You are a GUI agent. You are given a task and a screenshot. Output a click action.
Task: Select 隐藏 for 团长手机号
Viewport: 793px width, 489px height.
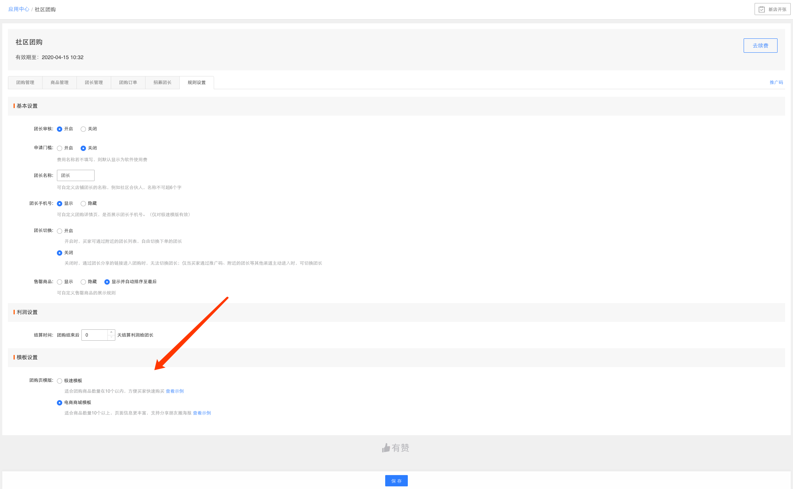83,204
